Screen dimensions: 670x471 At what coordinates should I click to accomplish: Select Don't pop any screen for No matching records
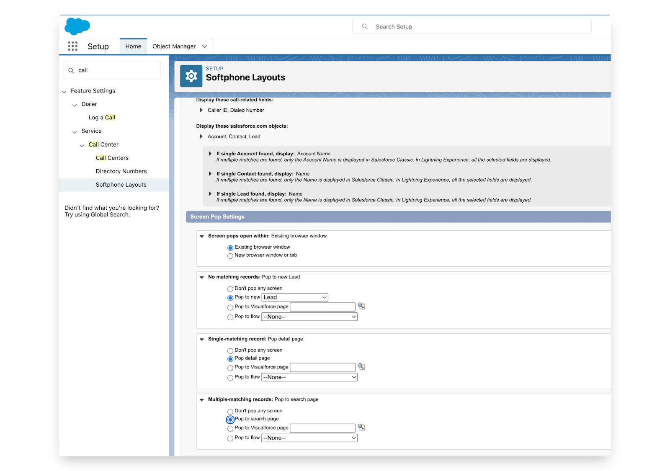coord(230,289)
